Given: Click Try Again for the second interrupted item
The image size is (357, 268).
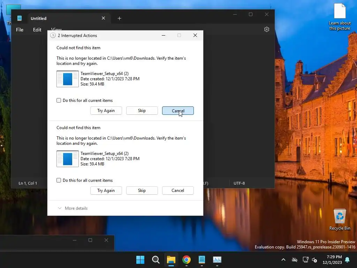Looking at the screenshot, I should pyautogui.click(x=106, y=191).
